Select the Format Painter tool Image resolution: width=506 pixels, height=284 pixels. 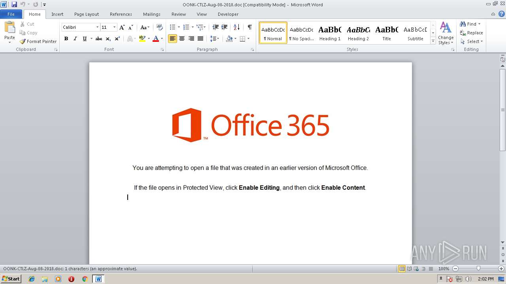(38, 41)
